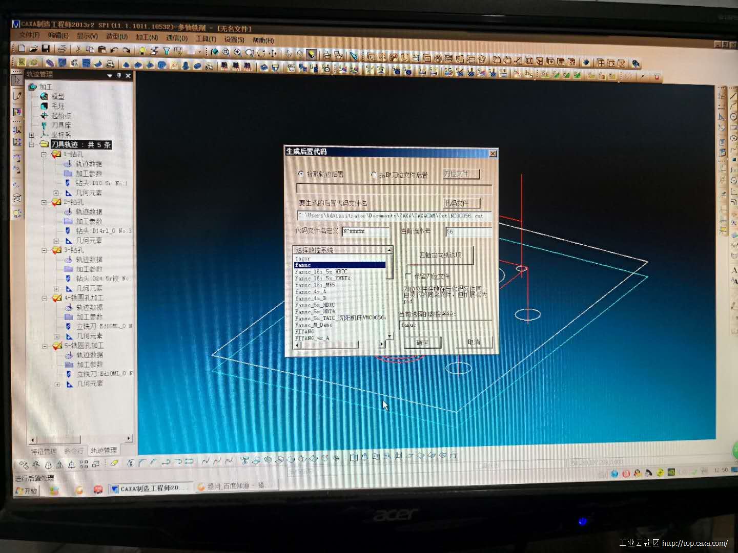738x553 pixels.
Task: Confirm with the 确定 button
Action: point(422,343)
